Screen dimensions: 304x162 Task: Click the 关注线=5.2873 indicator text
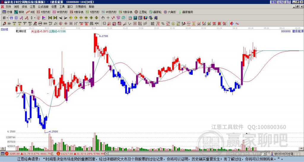(39, 31)
